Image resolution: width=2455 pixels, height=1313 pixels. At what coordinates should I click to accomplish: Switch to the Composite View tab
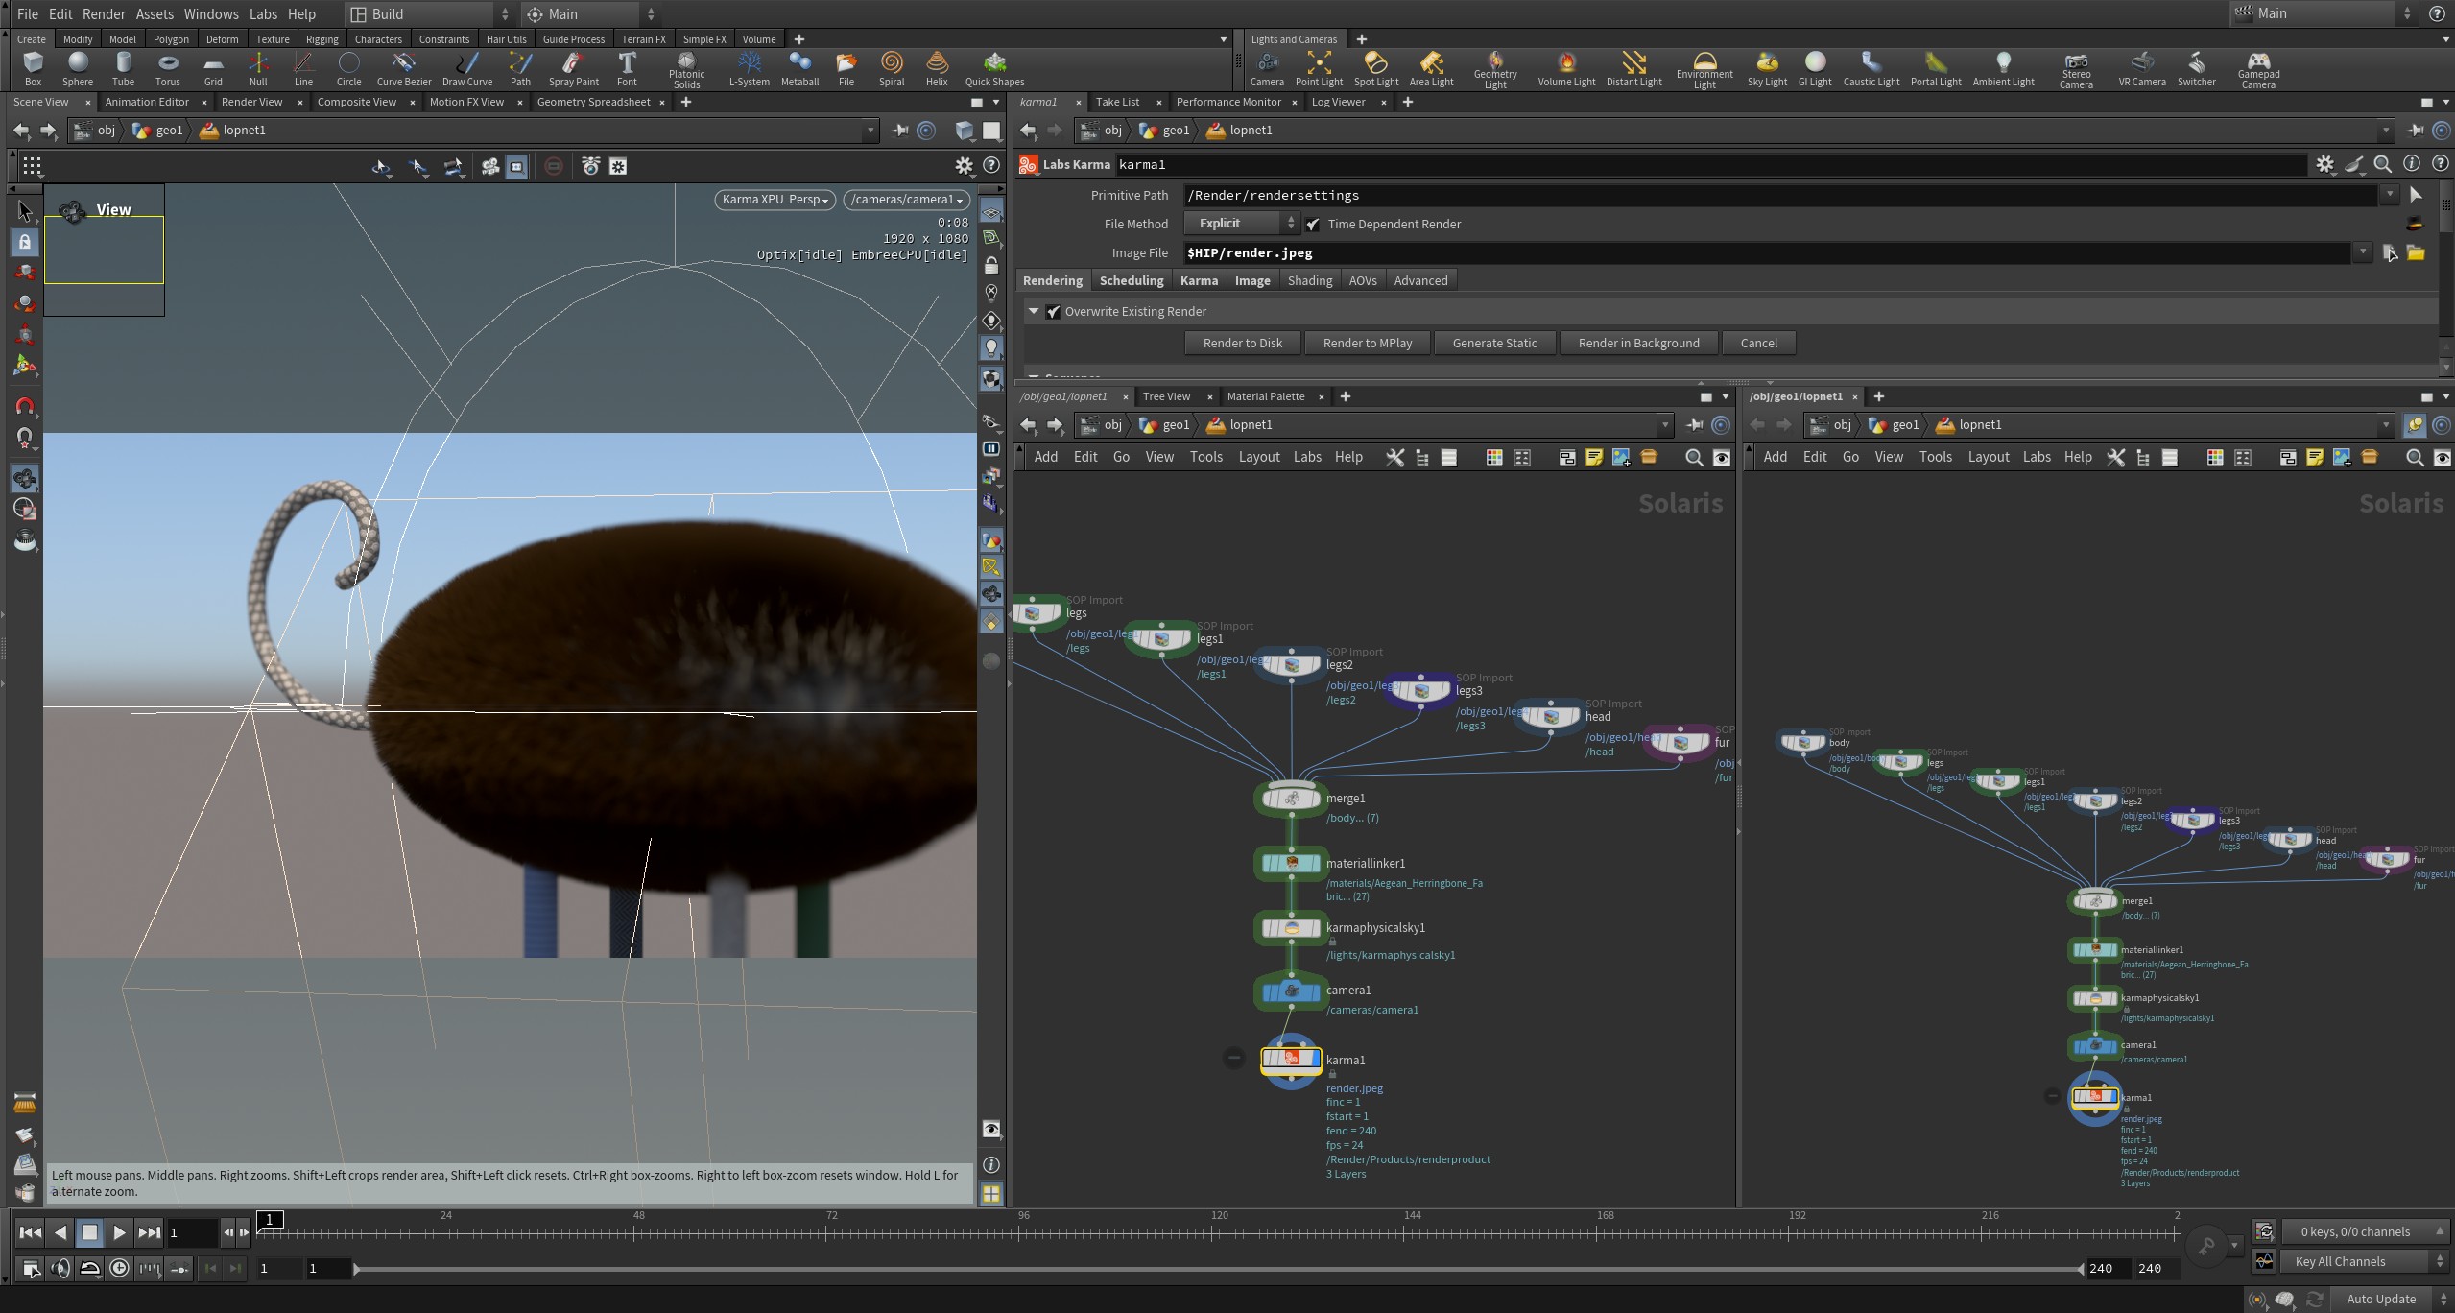pos(356,102)
